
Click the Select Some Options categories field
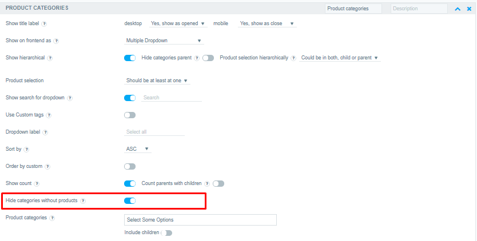[x=201, y=220]
